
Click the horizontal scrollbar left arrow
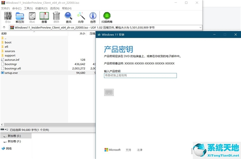(x=2, y=125)
